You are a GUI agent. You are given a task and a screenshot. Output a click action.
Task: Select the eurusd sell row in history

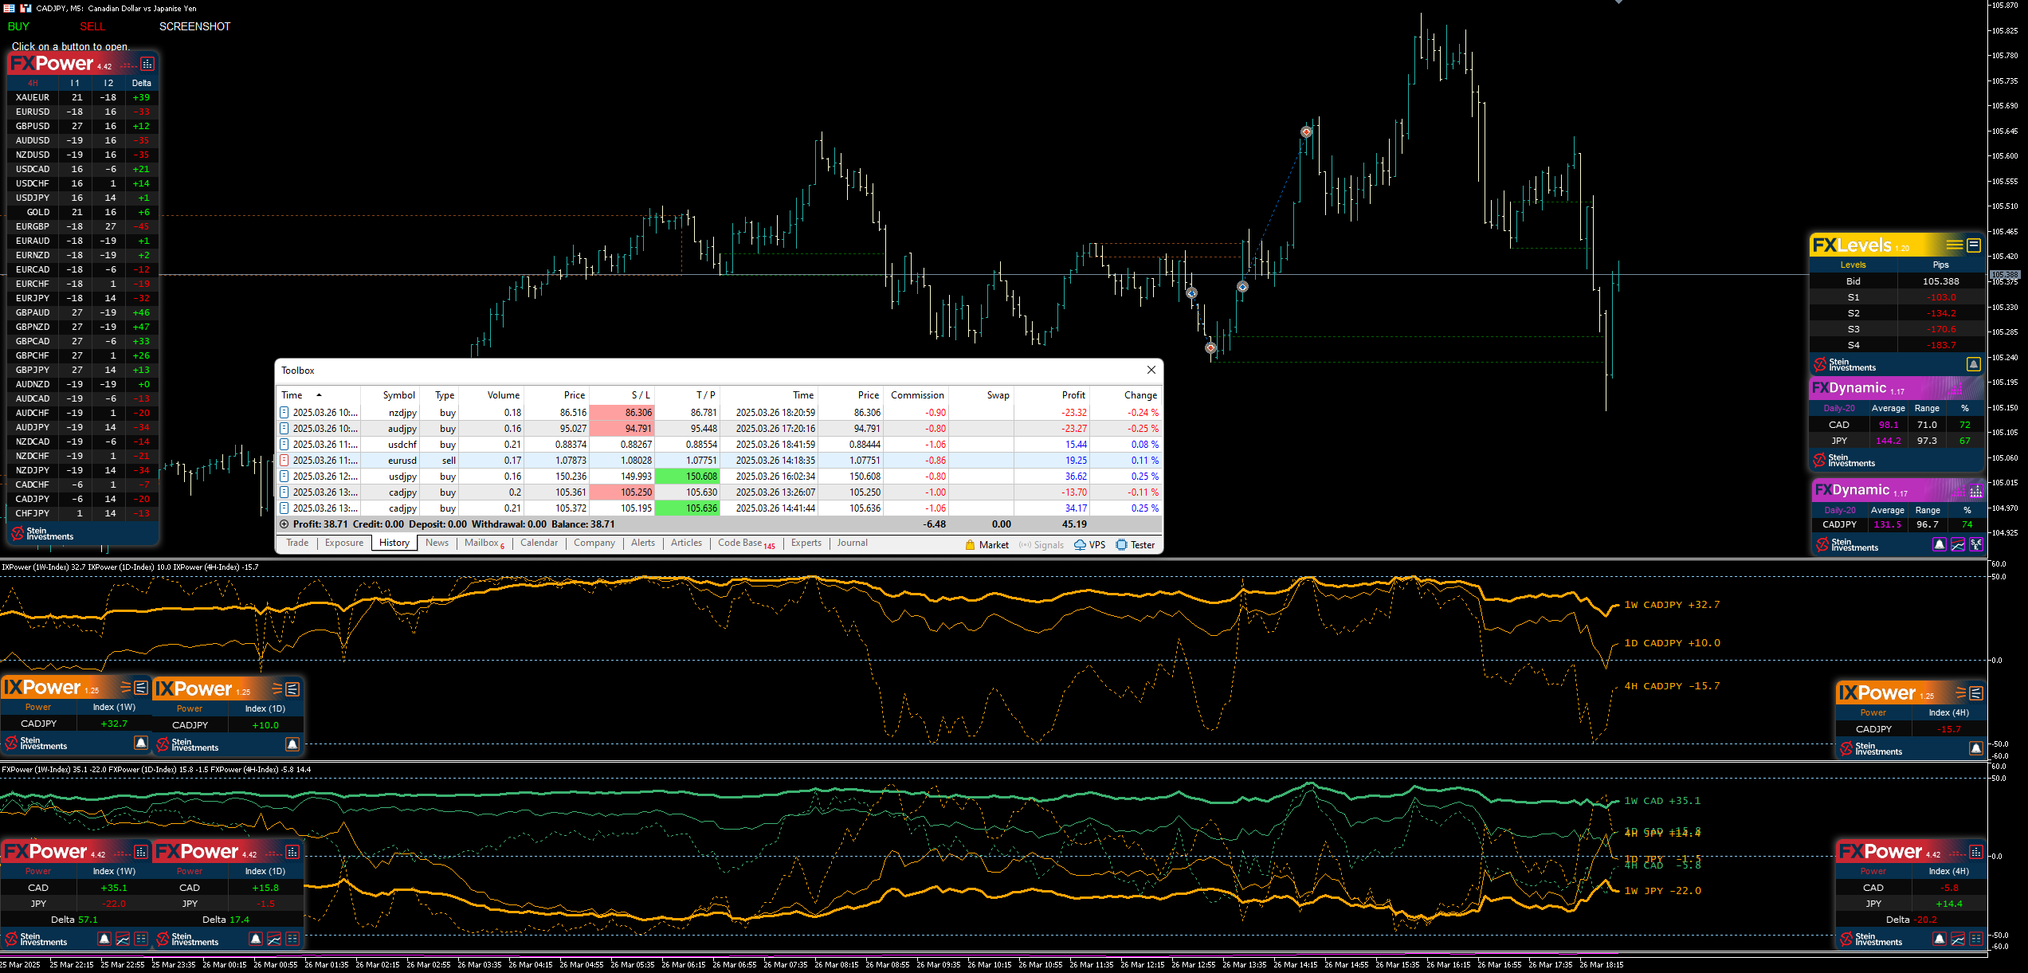(x=402, y=461)
